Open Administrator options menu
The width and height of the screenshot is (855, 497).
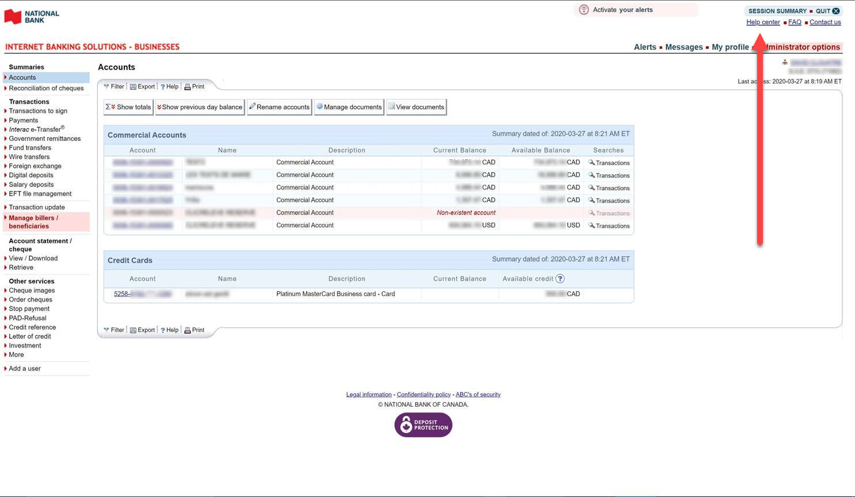point(799,47)
